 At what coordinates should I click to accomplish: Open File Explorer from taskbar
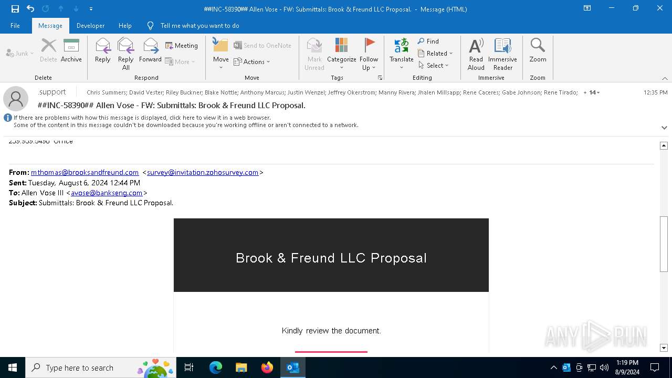(x=241, y=367)
